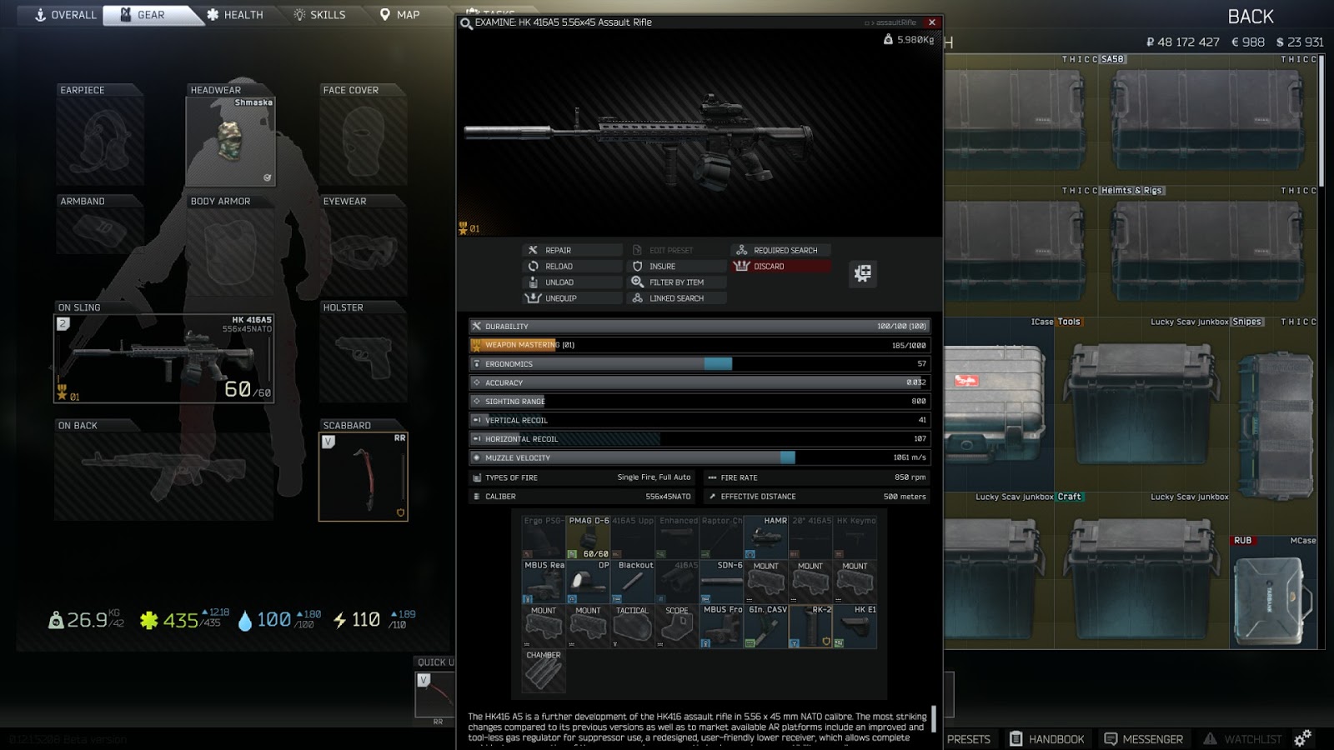Open the MCase tagged RUB in stash
This screenshot has width=1334, height=750.
coord(1273,592)
